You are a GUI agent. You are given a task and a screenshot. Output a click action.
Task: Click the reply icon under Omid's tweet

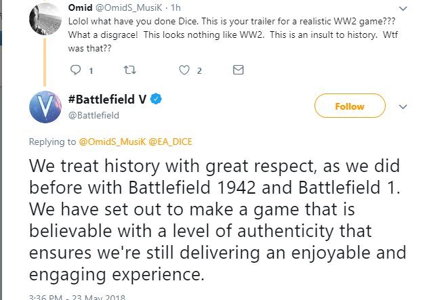coord(75,70)
